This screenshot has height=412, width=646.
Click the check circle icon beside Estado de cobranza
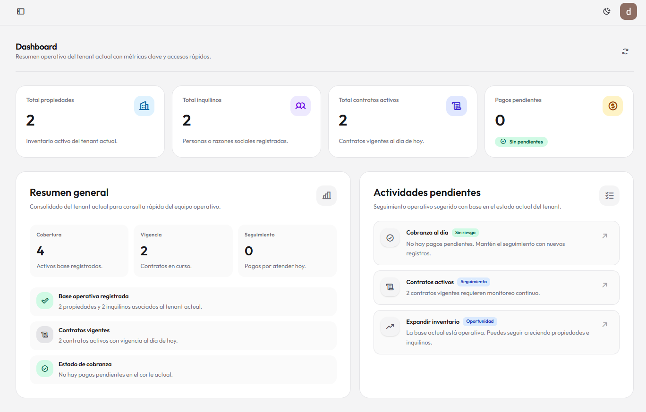(x=45, y=369)
